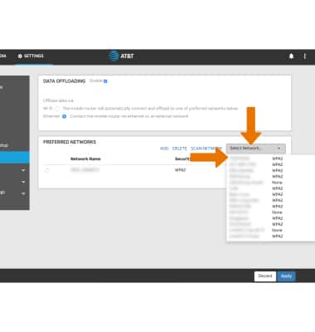Expand the uppermost sidebar chevron
Viewport: 315px width, 332px height.
point(23,170)
